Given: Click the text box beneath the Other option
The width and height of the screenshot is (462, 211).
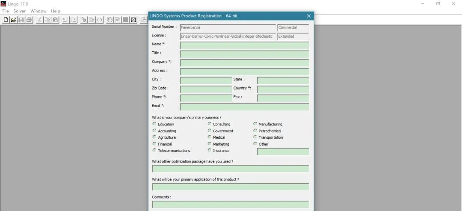Looking at the screenshot, I should tap(283, 152).
